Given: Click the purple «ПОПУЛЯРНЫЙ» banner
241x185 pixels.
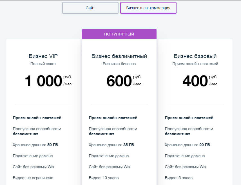Looking at the screenshot, I should pyautogui.click(x=119, y=34).
